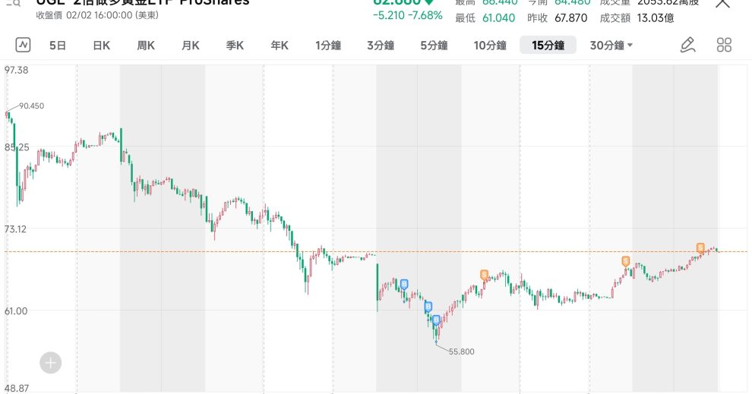
Task: Switch to the 1分鐘 interval
Action: (x=328, y=46)
